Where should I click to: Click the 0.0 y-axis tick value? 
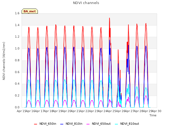17,107
